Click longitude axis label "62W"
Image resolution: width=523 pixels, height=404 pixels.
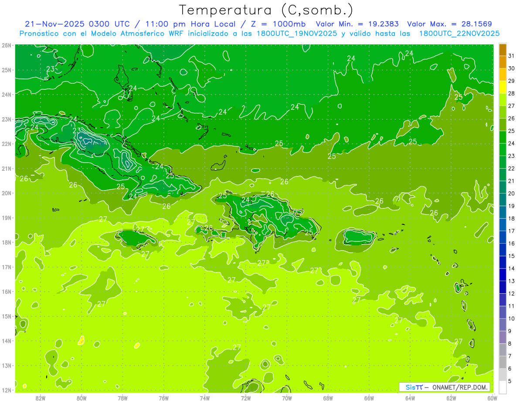451,398
